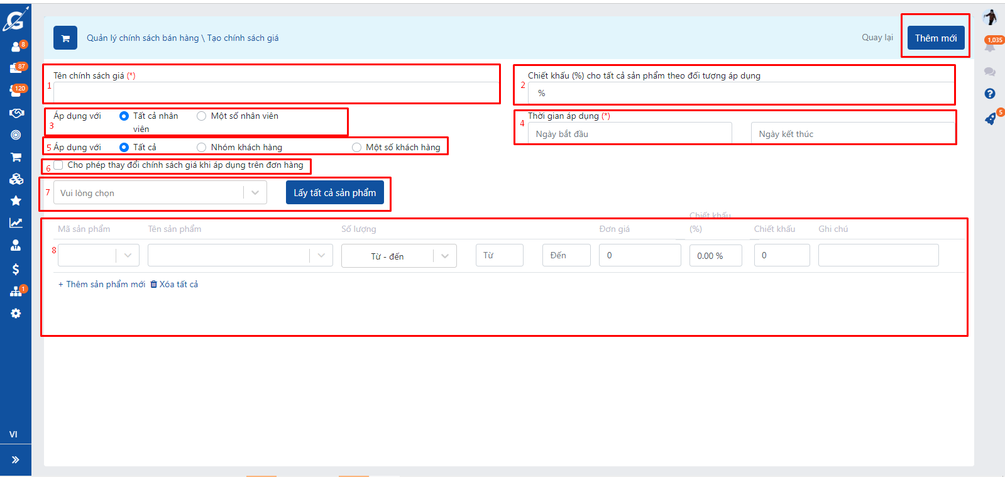The image size is (1005, 477).
Task: Click the star icon in sidebar
Action: [16, 201]
